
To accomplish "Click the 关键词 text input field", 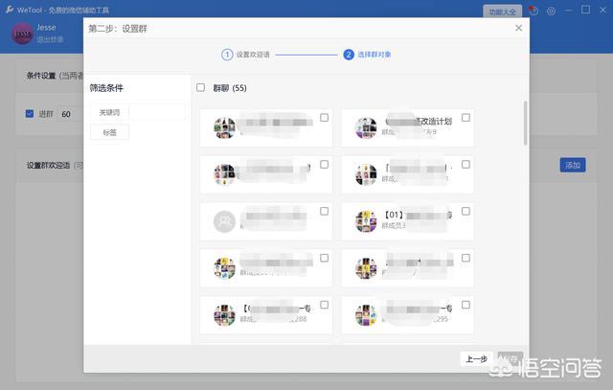I will click(x=157, y=112).
